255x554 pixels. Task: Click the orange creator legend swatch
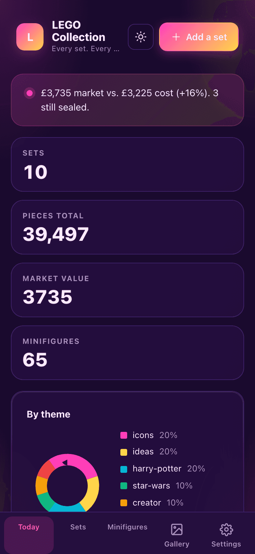(x=124, y=503)
